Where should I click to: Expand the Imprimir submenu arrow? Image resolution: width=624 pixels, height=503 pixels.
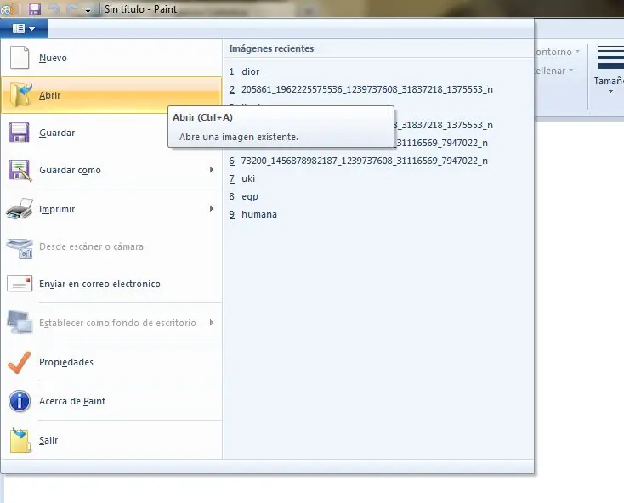pos(212,209)
